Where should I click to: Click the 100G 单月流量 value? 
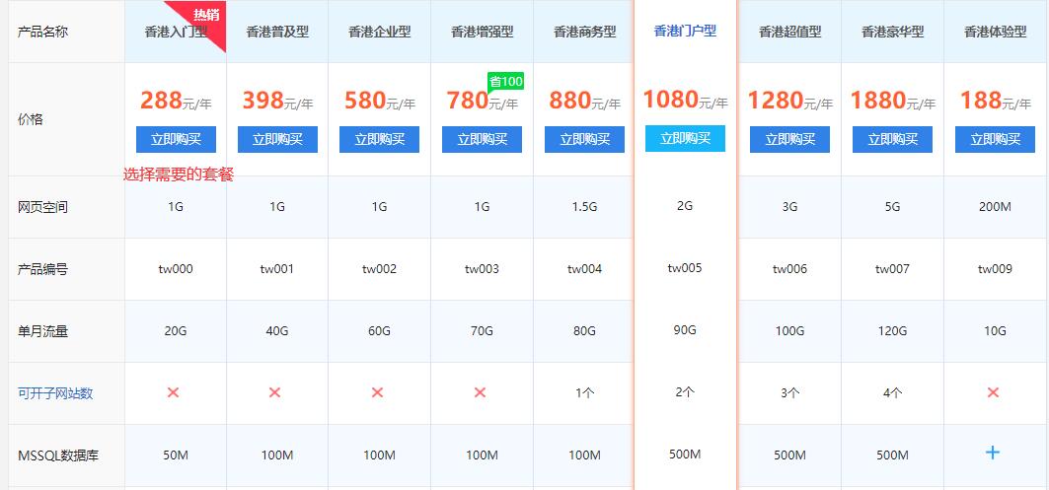(789, 331)
